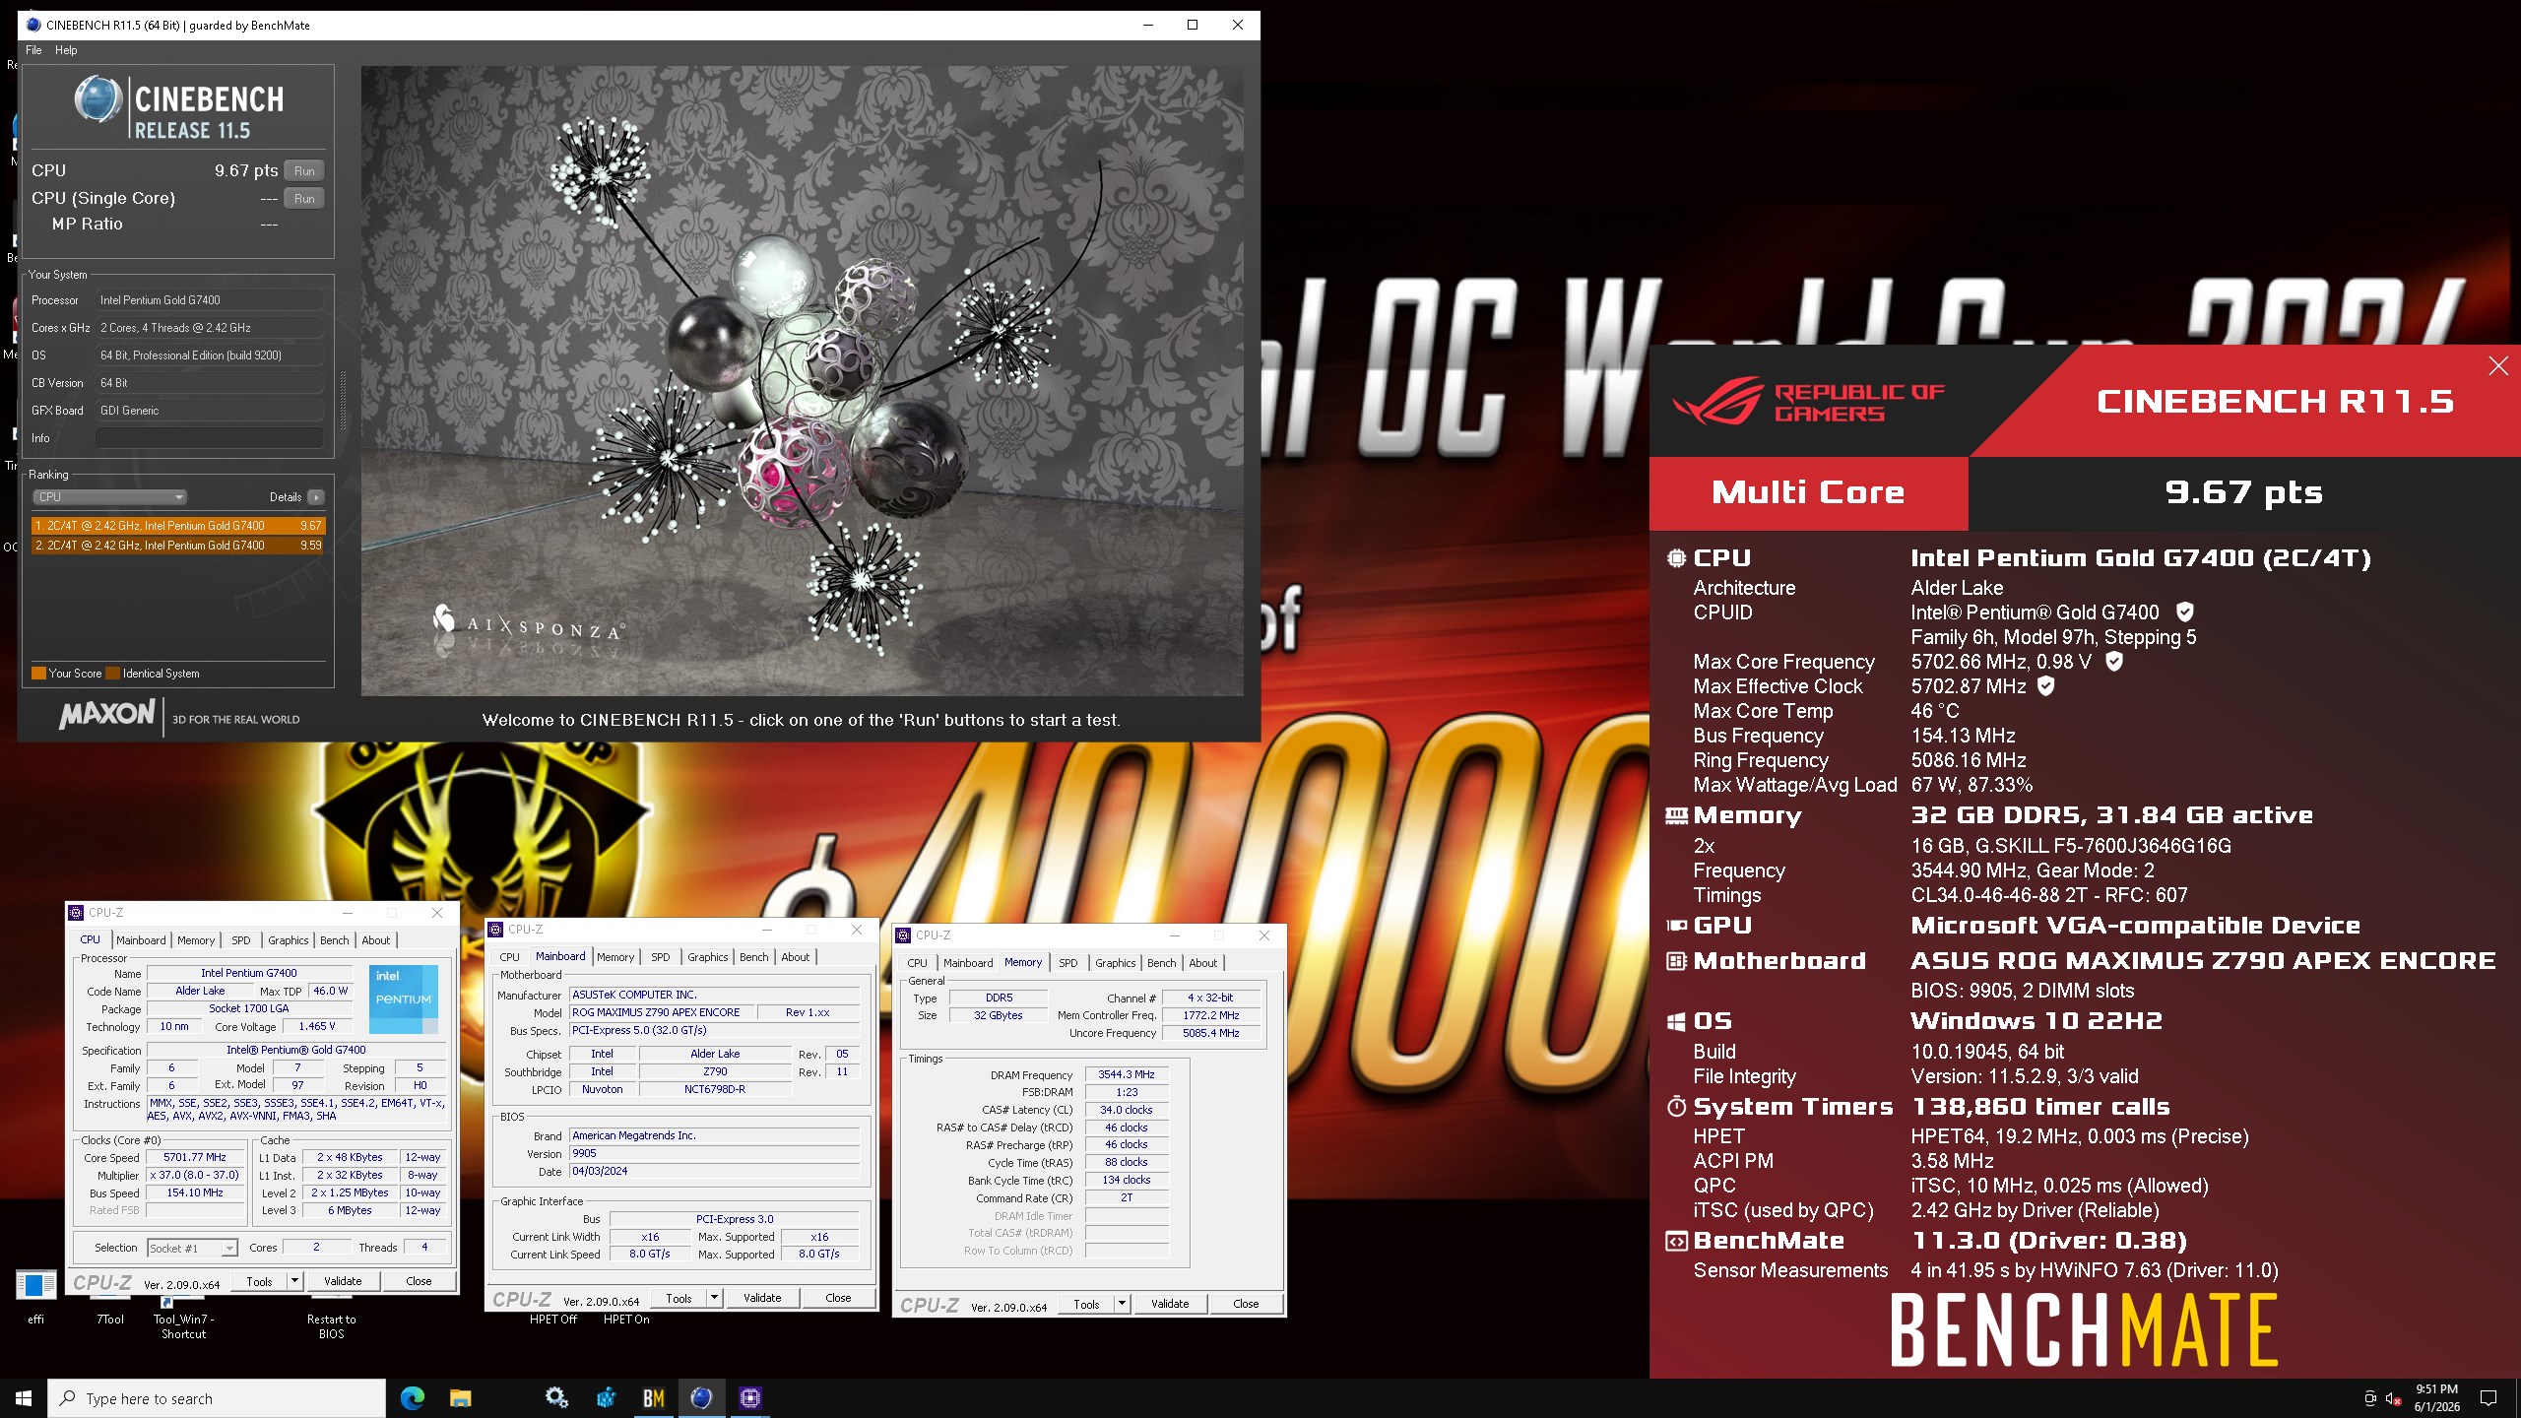Run the CPU multi-core benchmark

304,171
